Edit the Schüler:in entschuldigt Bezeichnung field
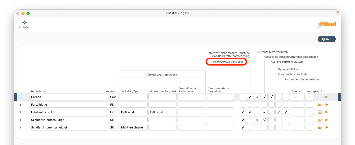Viewport: 355px width, 145px height. point(69,120)
